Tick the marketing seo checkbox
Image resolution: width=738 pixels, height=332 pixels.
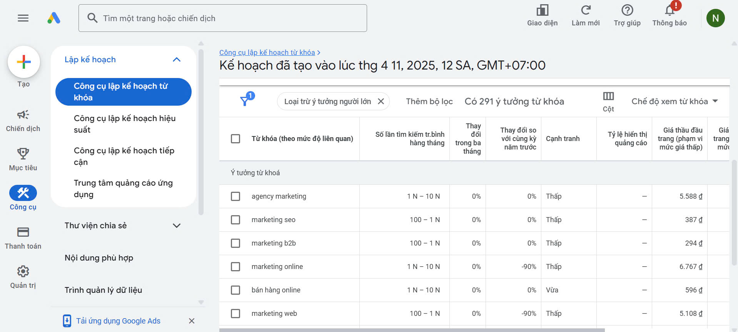click(235, 220)
